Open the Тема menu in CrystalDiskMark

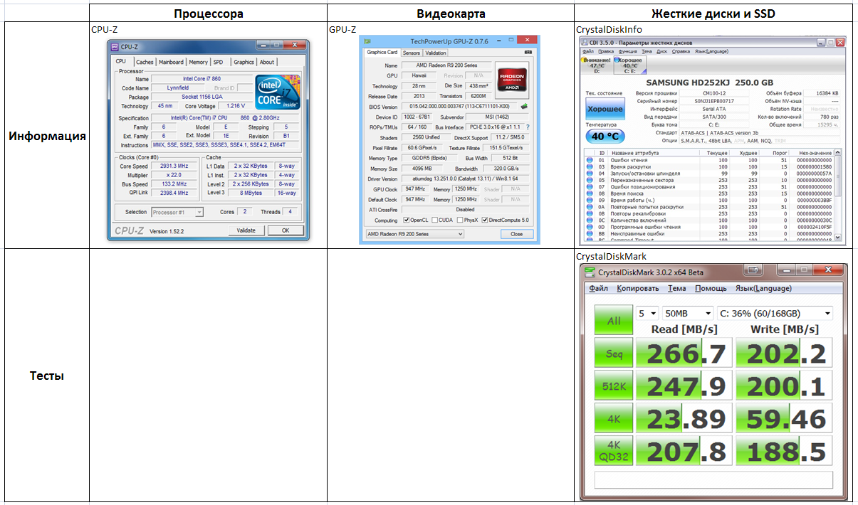(677, 289)
